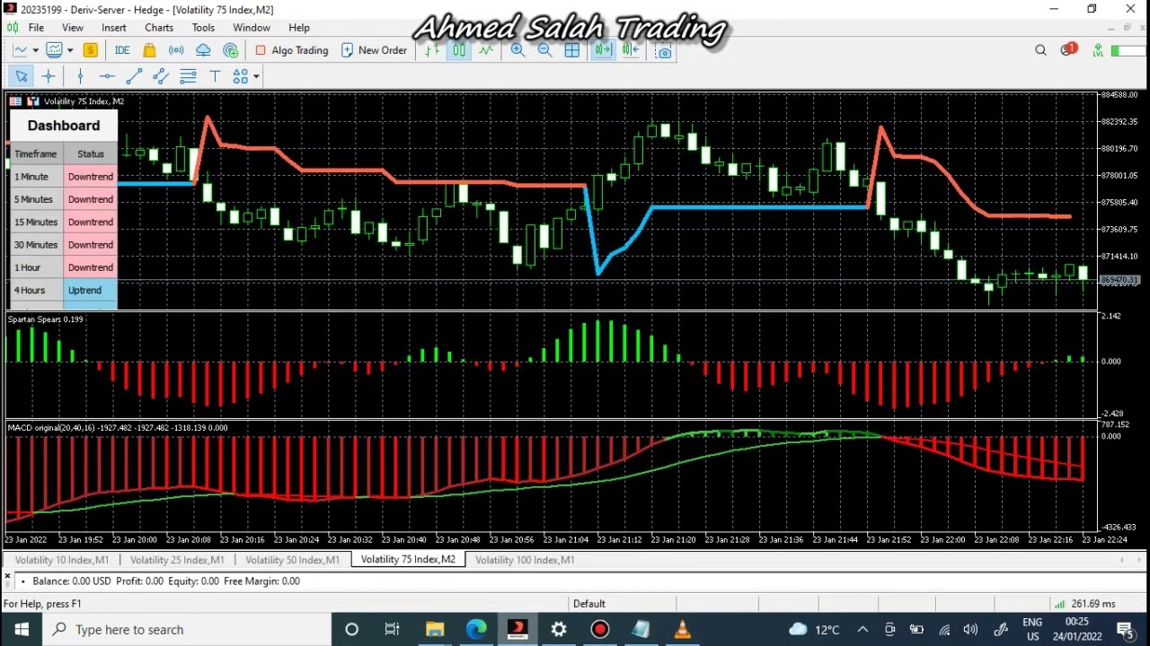Open the Signals broadcast icon

pyautogui.click(x=176, y=50)
